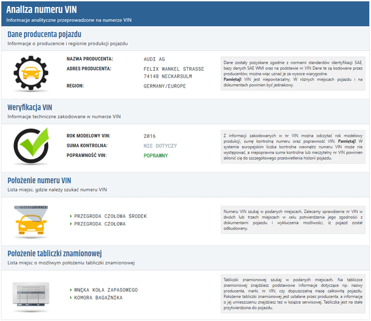Click the green 'POPRAWNY' status value
This screenshot has height=321, width=371.
coord(156,156)
